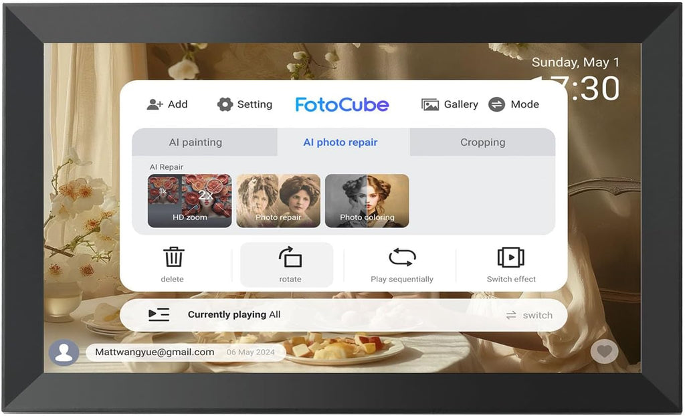Viewport: 685px width, 416px height.
Task: Click the Add label
Action: [178, 104]
